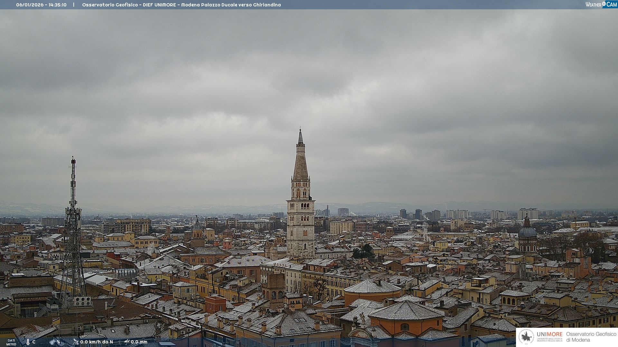Click the 0.0 mm rainfall reading

pyautogui.click(x=139, y=342)
